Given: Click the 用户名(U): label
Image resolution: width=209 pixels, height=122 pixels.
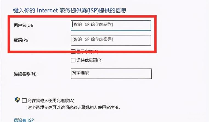Looking at the screenshot, I should coord(23,25).
